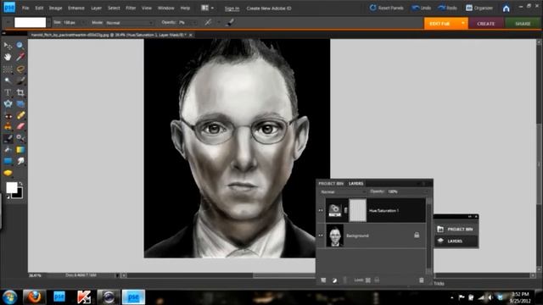
Task: Select the Rectangle shape tool
Action: 8,161
